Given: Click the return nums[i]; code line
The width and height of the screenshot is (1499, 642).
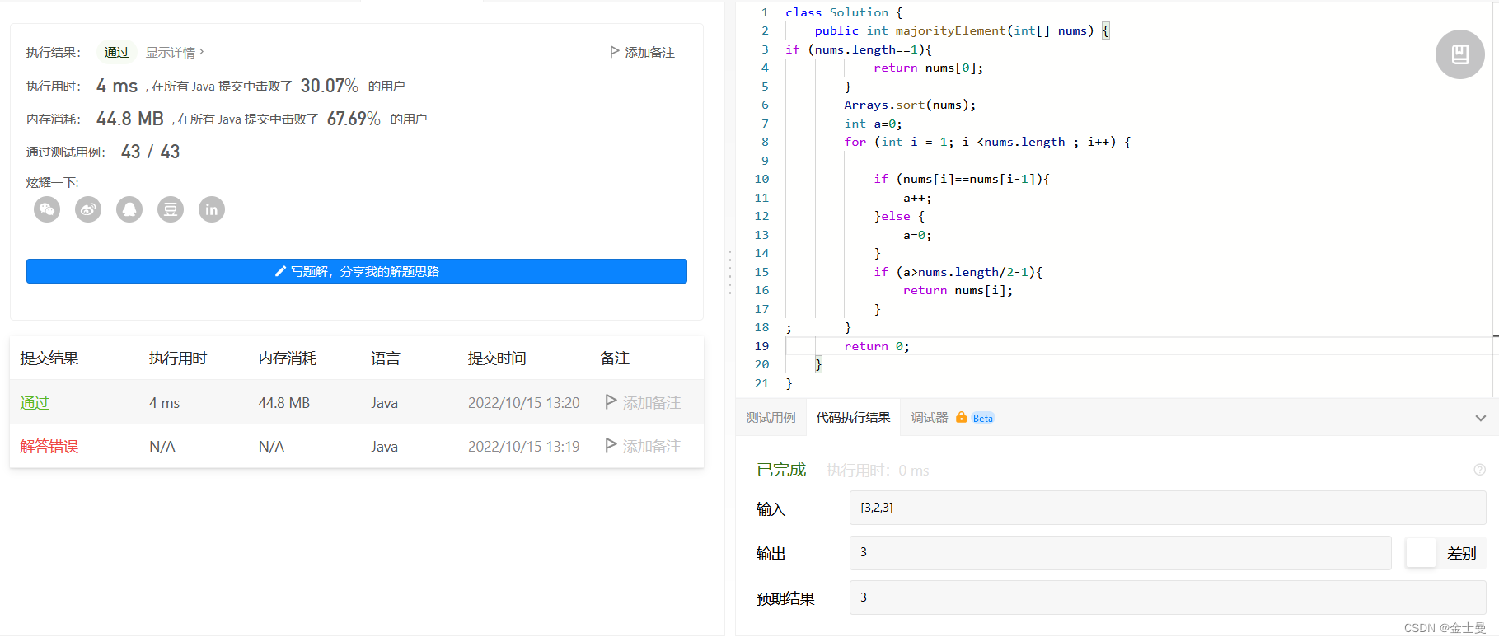Looking at the screenshot, I should tap(958, 290).
